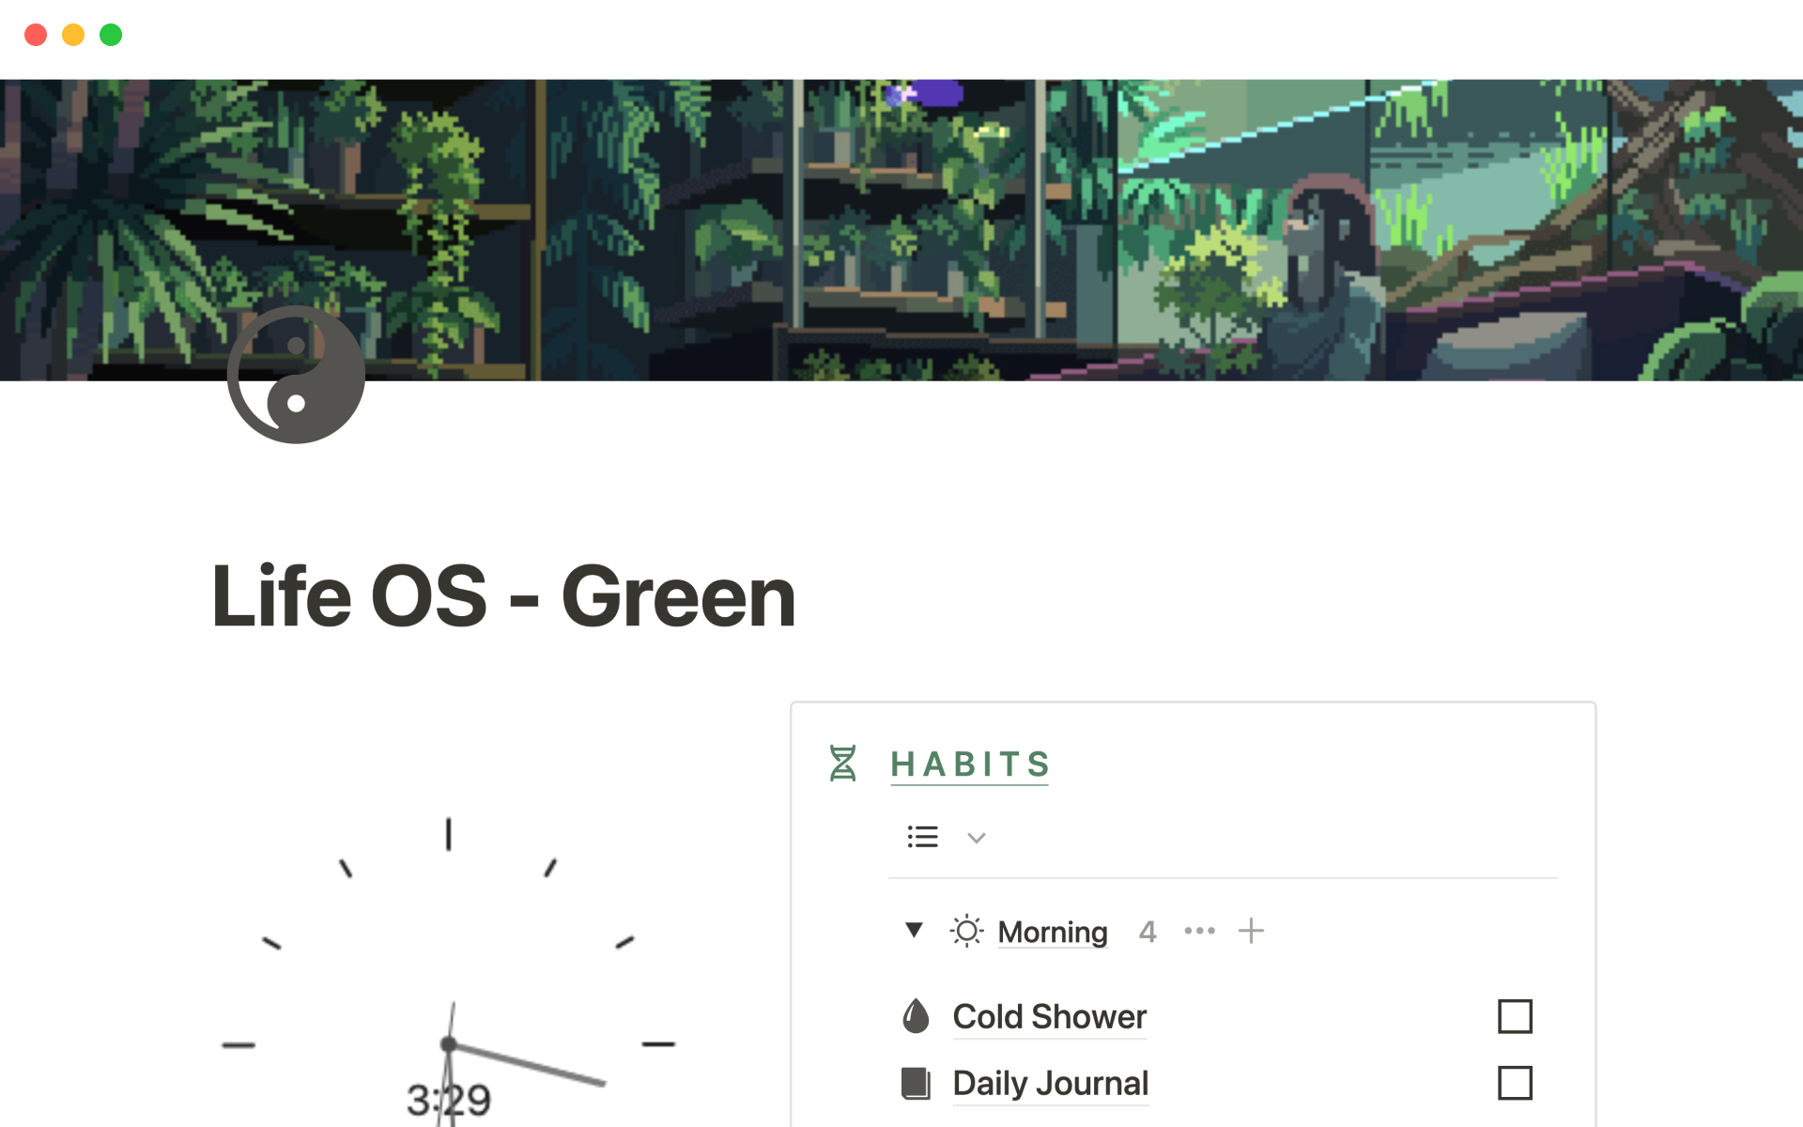The height and width of the screenshot is (1127, 1803).
Task: Click the yin-yang page icon
Action: point(296,374)
